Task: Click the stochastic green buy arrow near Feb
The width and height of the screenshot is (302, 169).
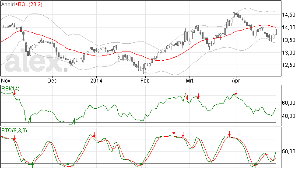Action: pos(141,165)
